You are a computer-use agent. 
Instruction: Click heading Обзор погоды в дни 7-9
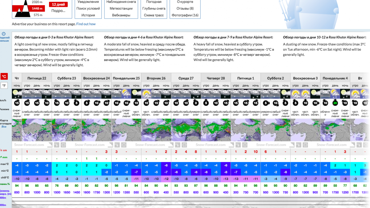233,37
